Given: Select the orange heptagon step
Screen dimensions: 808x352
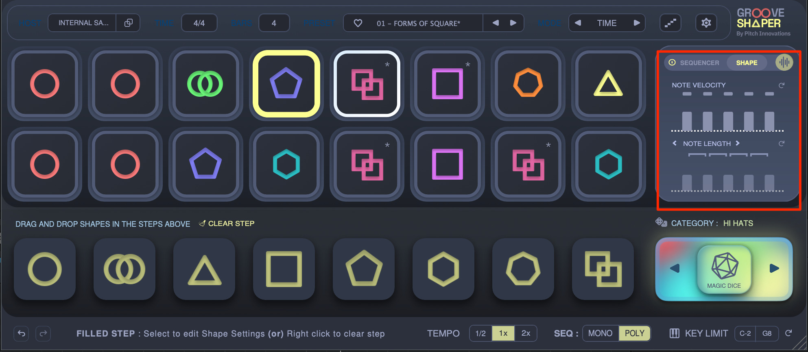Looking at the screenshot, I should (528, 84).
